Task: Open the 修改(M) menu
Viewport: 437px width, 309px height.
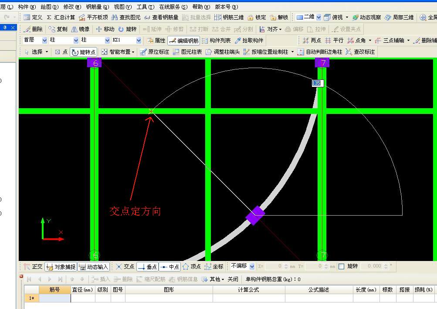Action: pyautogui.click(x=72, y=7)
